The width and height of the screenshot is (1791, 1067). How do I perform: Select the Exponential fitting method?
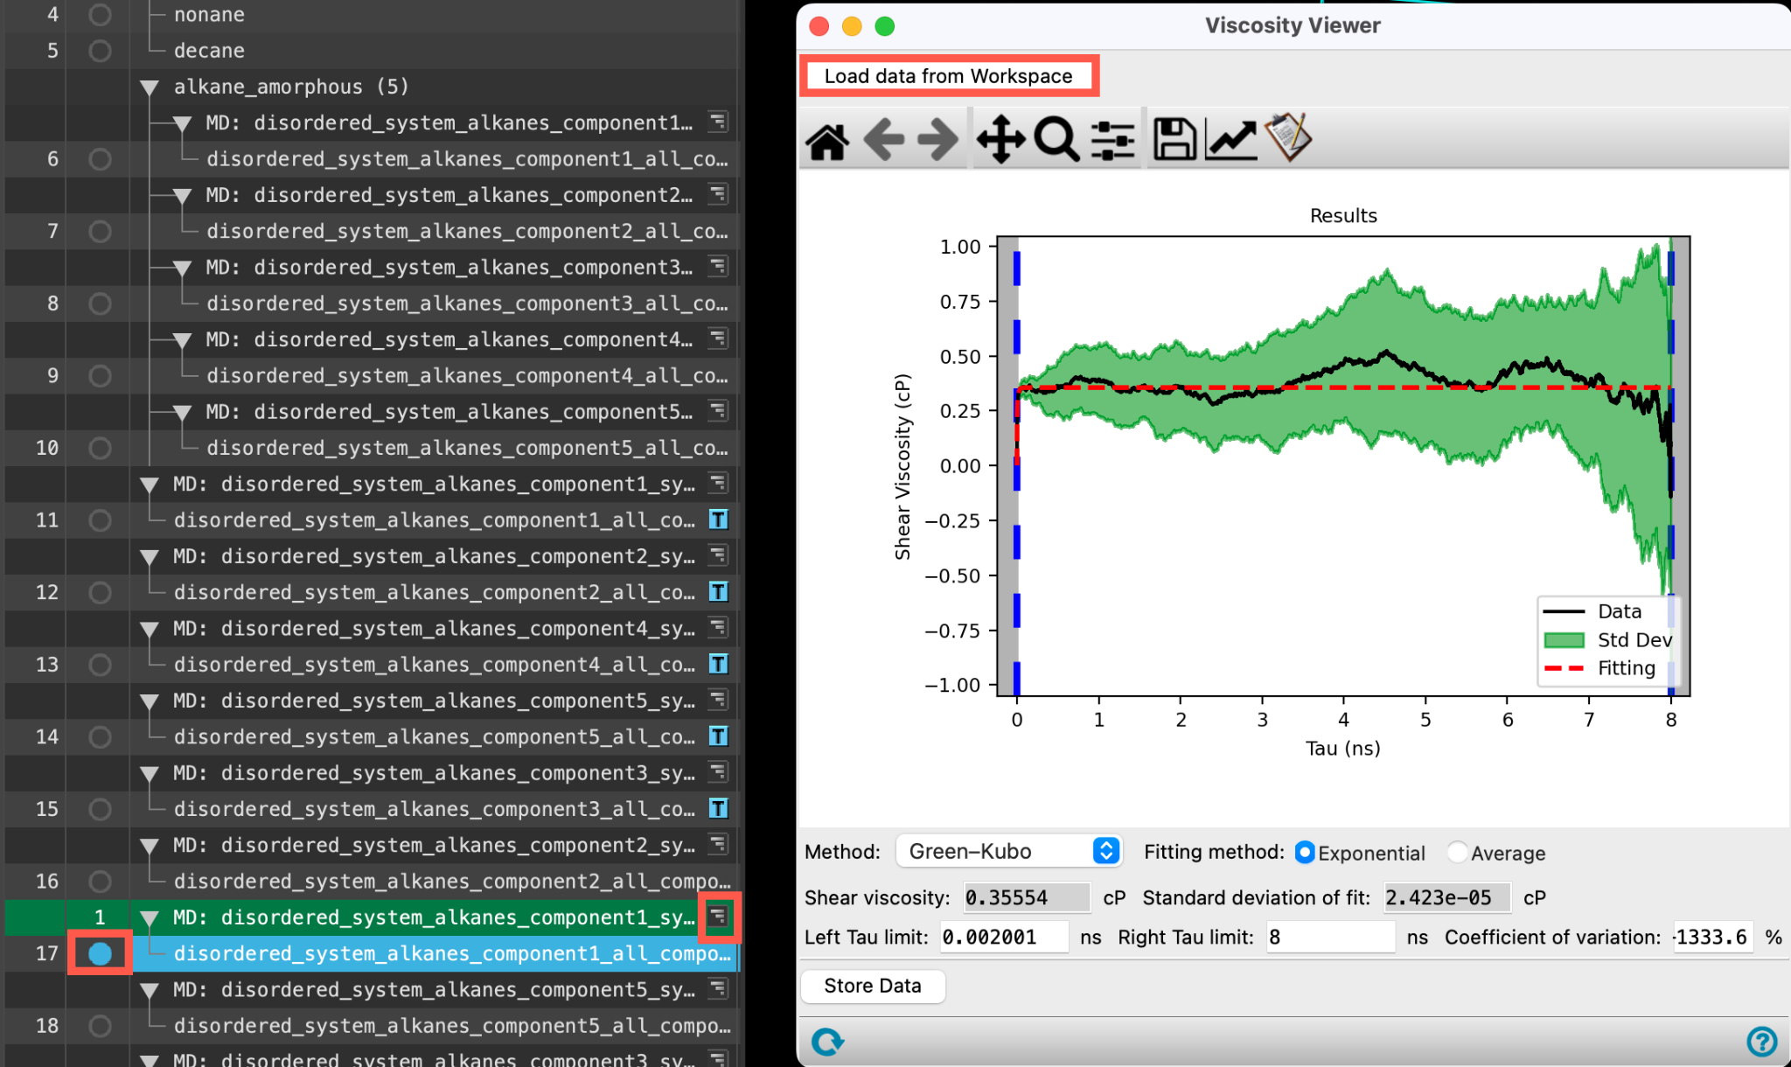coord(1361,853)
